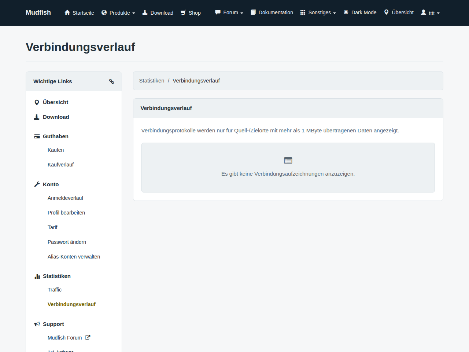Screen dimensions: 469x352
Task: Click the globe icon beside Produkte
Action: point(104,12)
